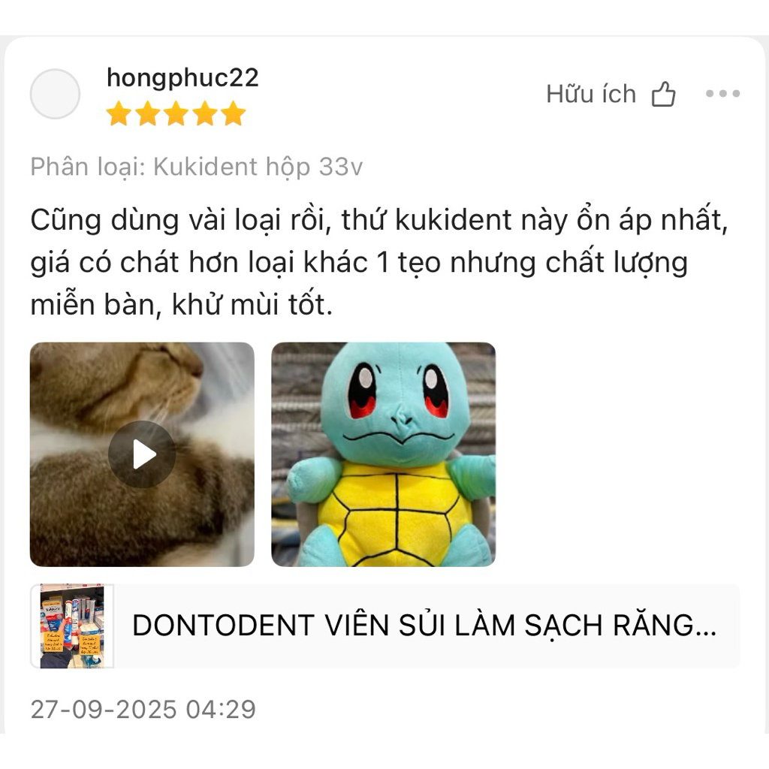Click the first rating star
This screenshot has height=769, width=769.
119,113
